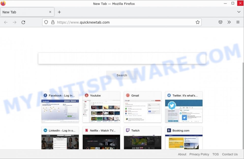Select the New Tab tab
This screenshot has height=159, width=244.
(27, 12)
